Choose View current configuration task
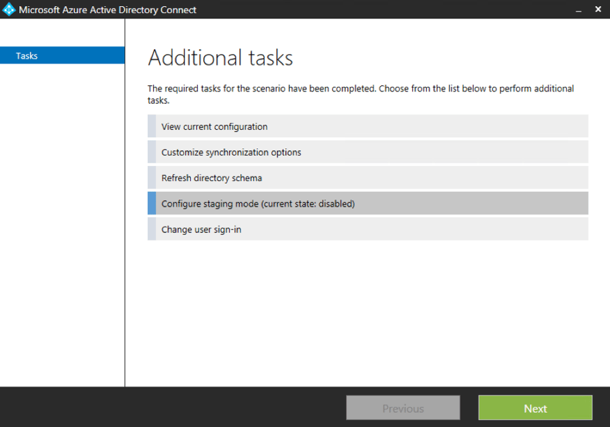610x427 pixels. pyautogui.click(x=368, y=126)
